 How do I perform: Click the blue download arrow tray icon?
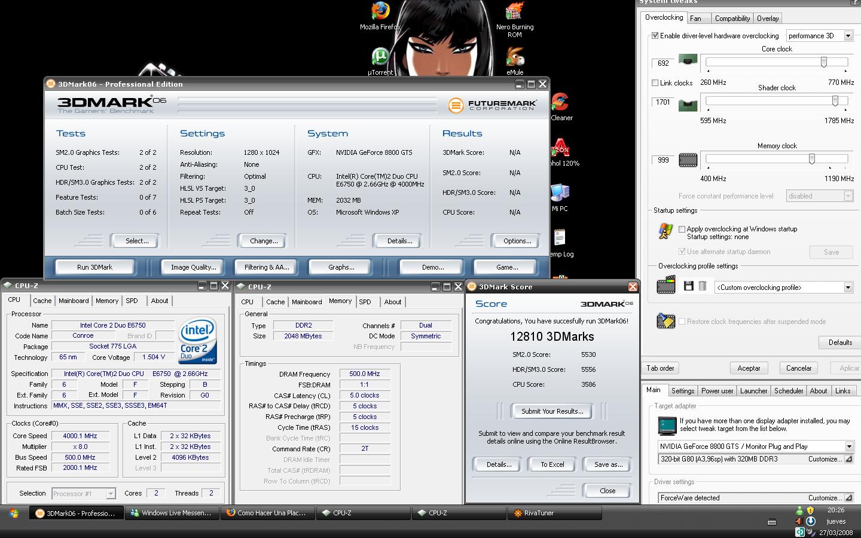tap(811, 521)
